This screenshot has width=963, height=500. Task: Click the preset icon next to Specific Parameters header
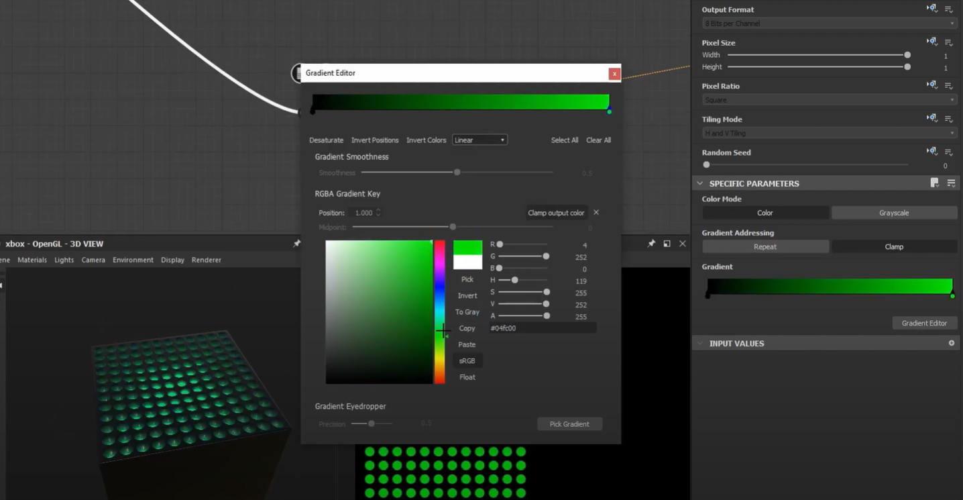933,182
